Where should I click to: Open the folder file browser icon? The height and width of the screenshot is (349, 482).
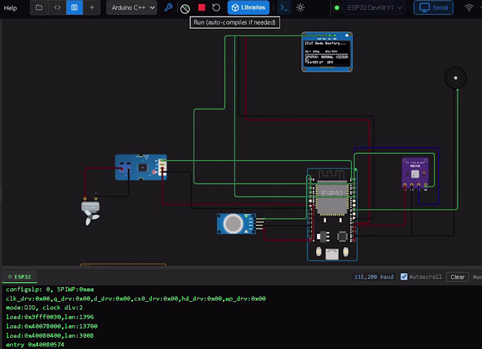[39, 8]
